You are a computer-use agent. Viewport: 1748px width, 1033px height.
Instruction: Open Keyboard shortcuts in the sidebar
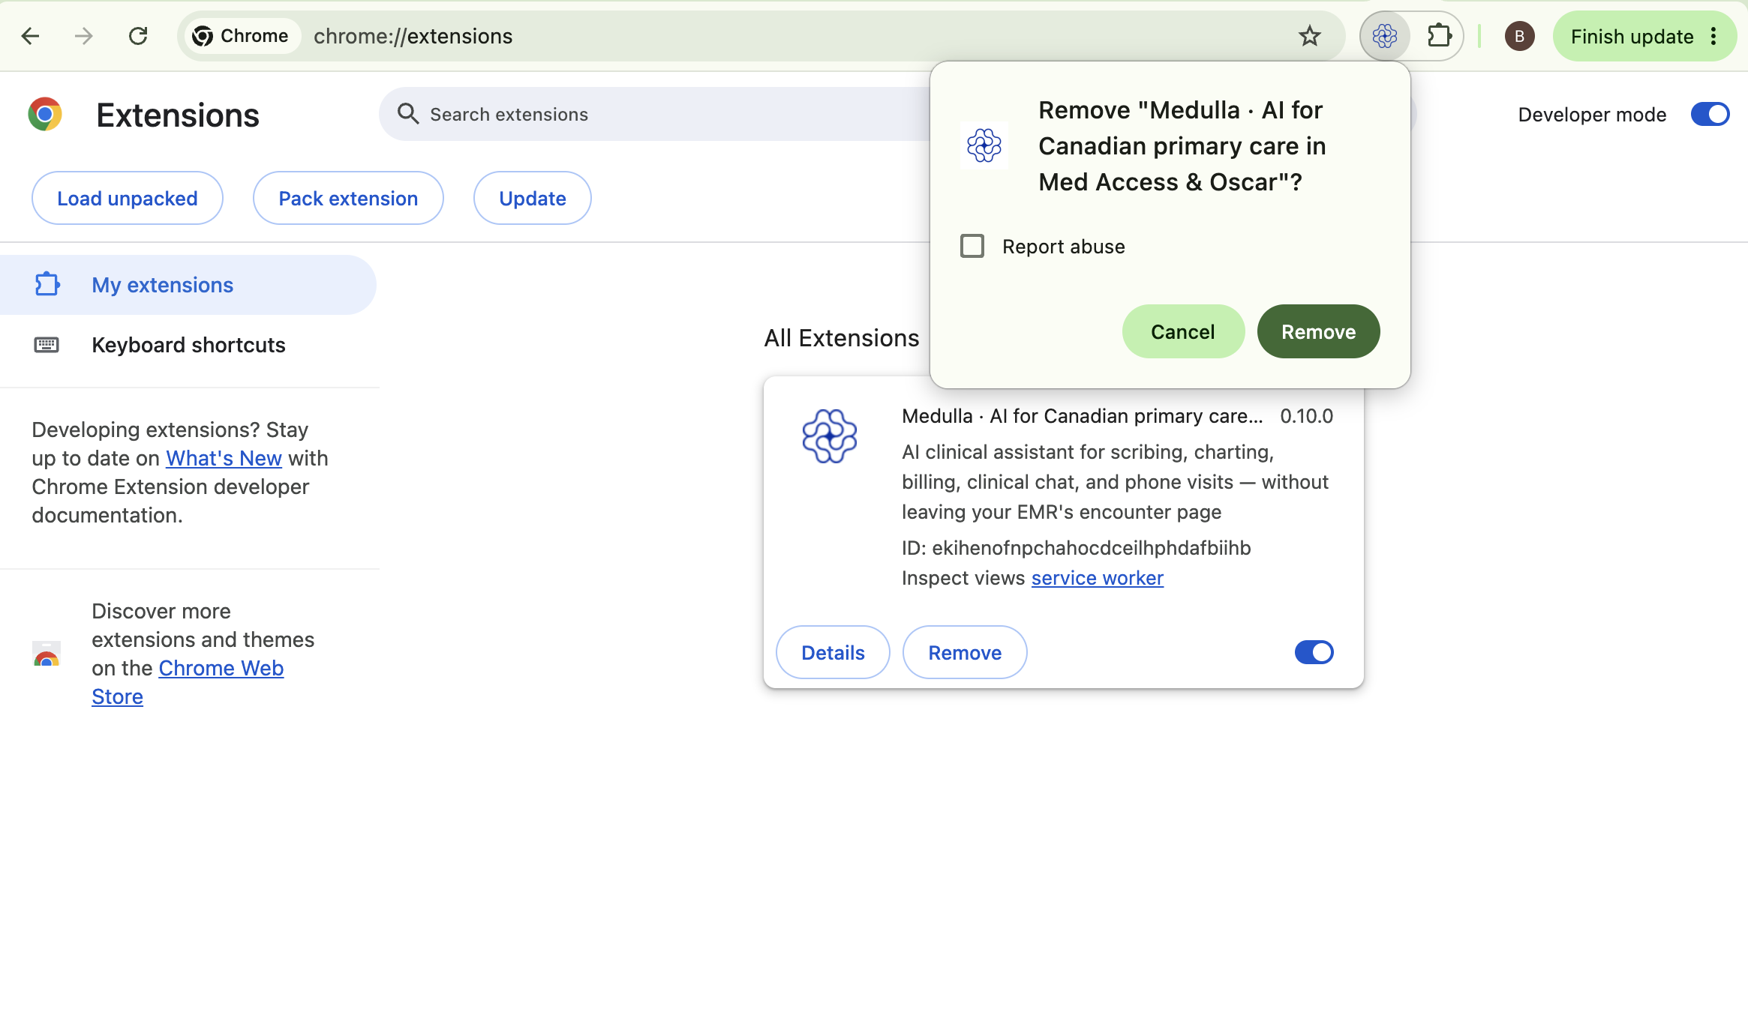click(x=188, y=345)
